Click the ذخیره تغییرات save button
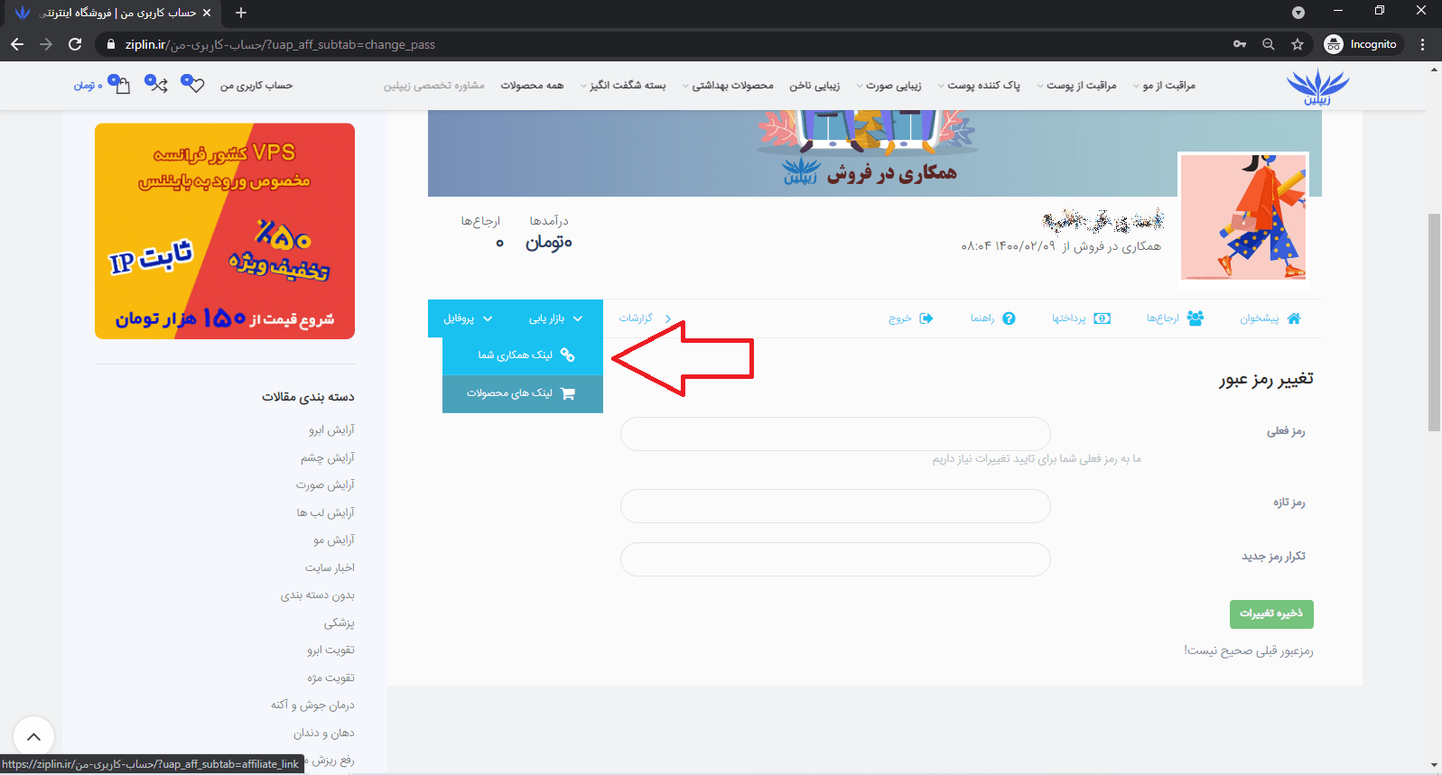Screen dimensions: 1442x775 click(x=1271, y=614)
